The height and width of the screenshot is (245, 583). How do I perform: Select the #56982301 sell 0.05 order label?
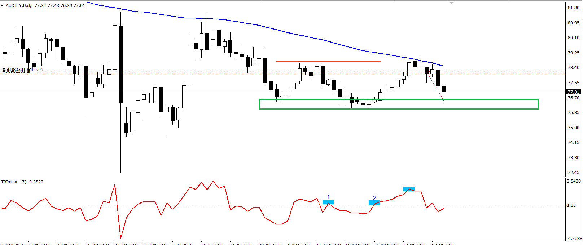pyautogui.click(x=23, y=70)
